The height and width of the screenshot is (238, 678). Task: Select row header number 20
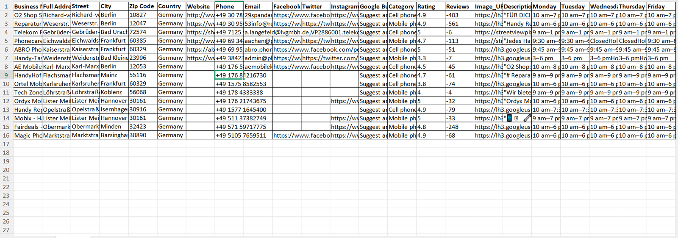coord(6,170)
